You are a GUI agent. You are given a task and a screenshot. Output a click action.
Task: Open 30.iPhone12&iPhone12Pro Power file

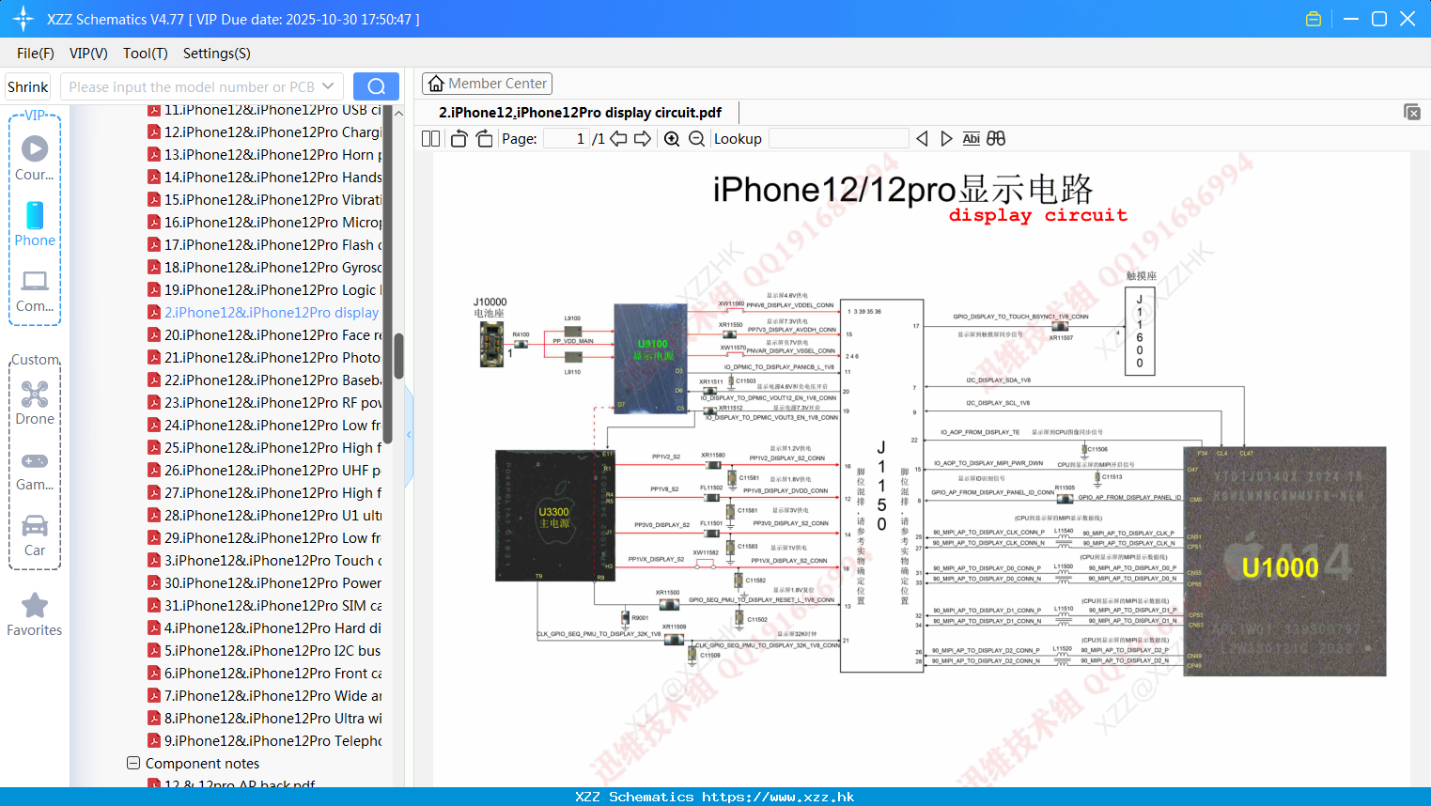(x=265, y=583)
